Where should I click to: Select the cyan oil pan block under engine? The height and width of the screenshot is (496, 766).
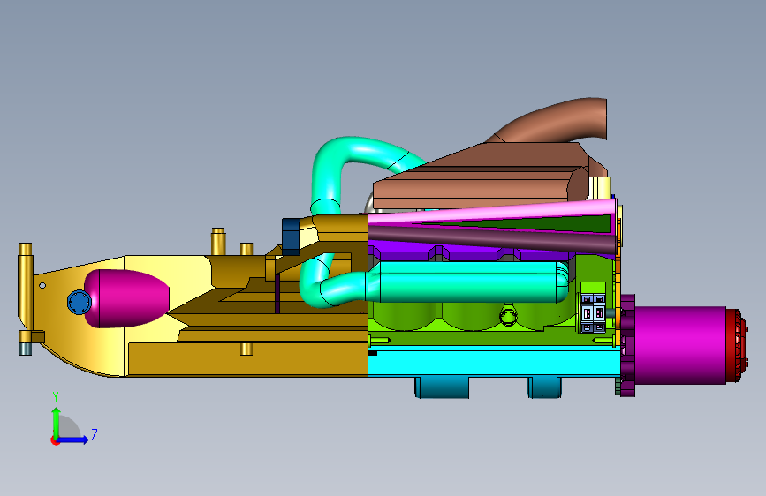(493, 361)
